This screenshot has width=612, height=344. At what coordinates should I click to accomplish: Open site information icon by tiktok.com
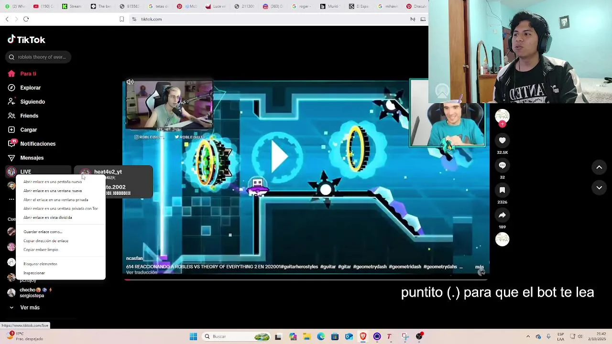[134, 19]
